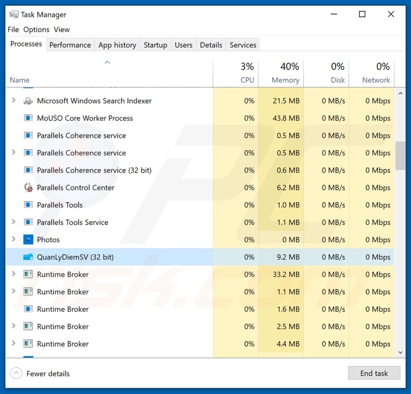Select the Parallels Tools row name
Viewport: 411px width, 394px height.
(60, 205)
